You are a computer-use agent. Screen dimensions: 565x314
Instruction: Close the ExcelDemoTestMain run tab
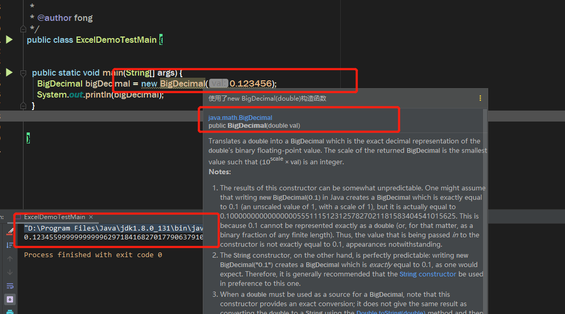[x=91, y=217]
